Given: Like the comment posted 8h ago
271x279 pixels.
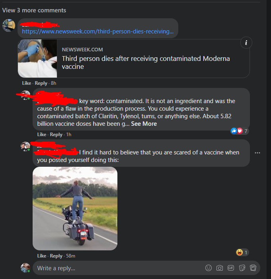Looking at the screenshot, I should click(27, 83).
